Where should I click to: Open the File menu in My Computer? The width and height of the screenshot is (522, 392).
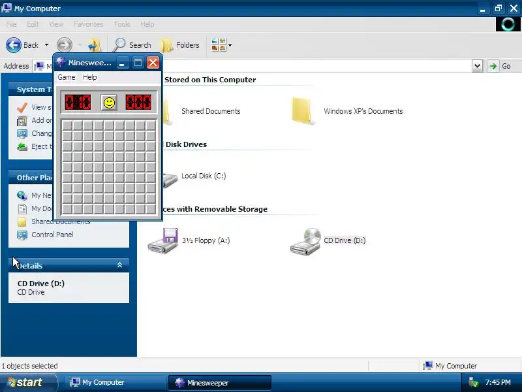coord(11,24)
